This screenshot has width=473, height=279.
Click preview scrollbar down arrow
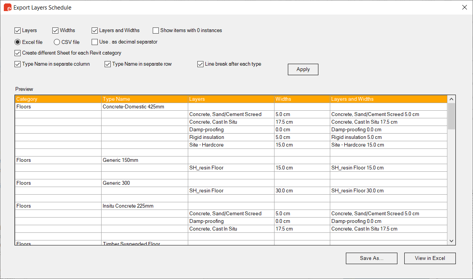coord(451,241)
